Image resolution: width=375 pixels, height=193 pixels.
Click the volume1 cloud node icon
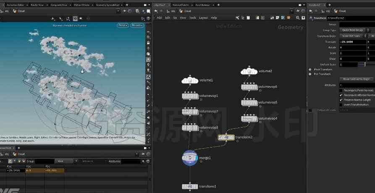(x=190, y=81)
